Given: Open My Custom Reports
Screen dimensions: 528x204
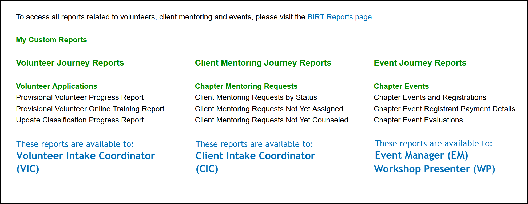Looking at the screenshot, I should [x=51, y=40].
